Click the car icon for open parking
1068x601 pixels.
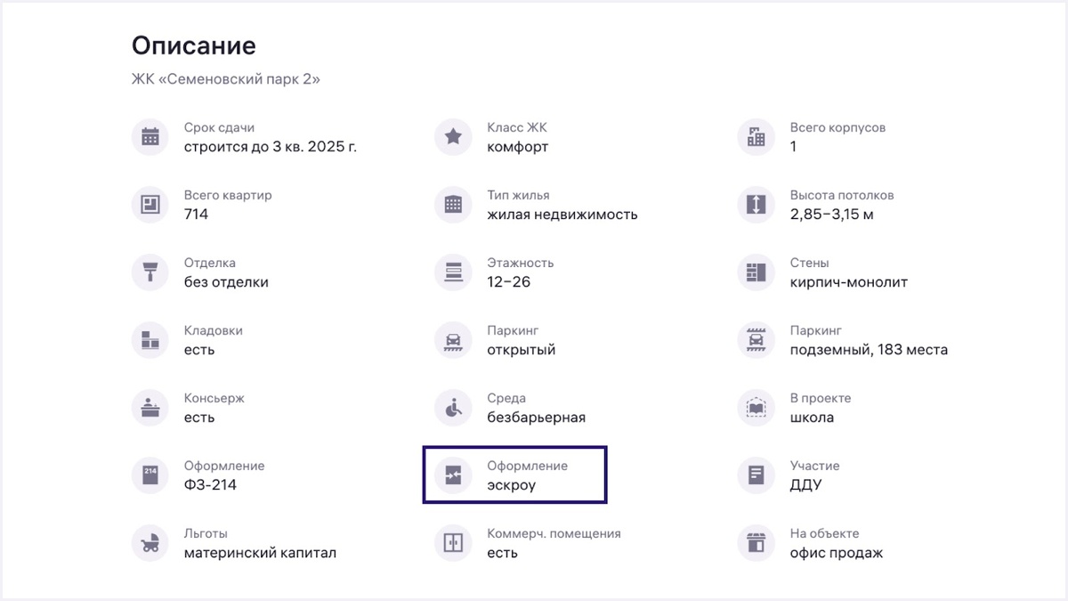click(452, 340)
